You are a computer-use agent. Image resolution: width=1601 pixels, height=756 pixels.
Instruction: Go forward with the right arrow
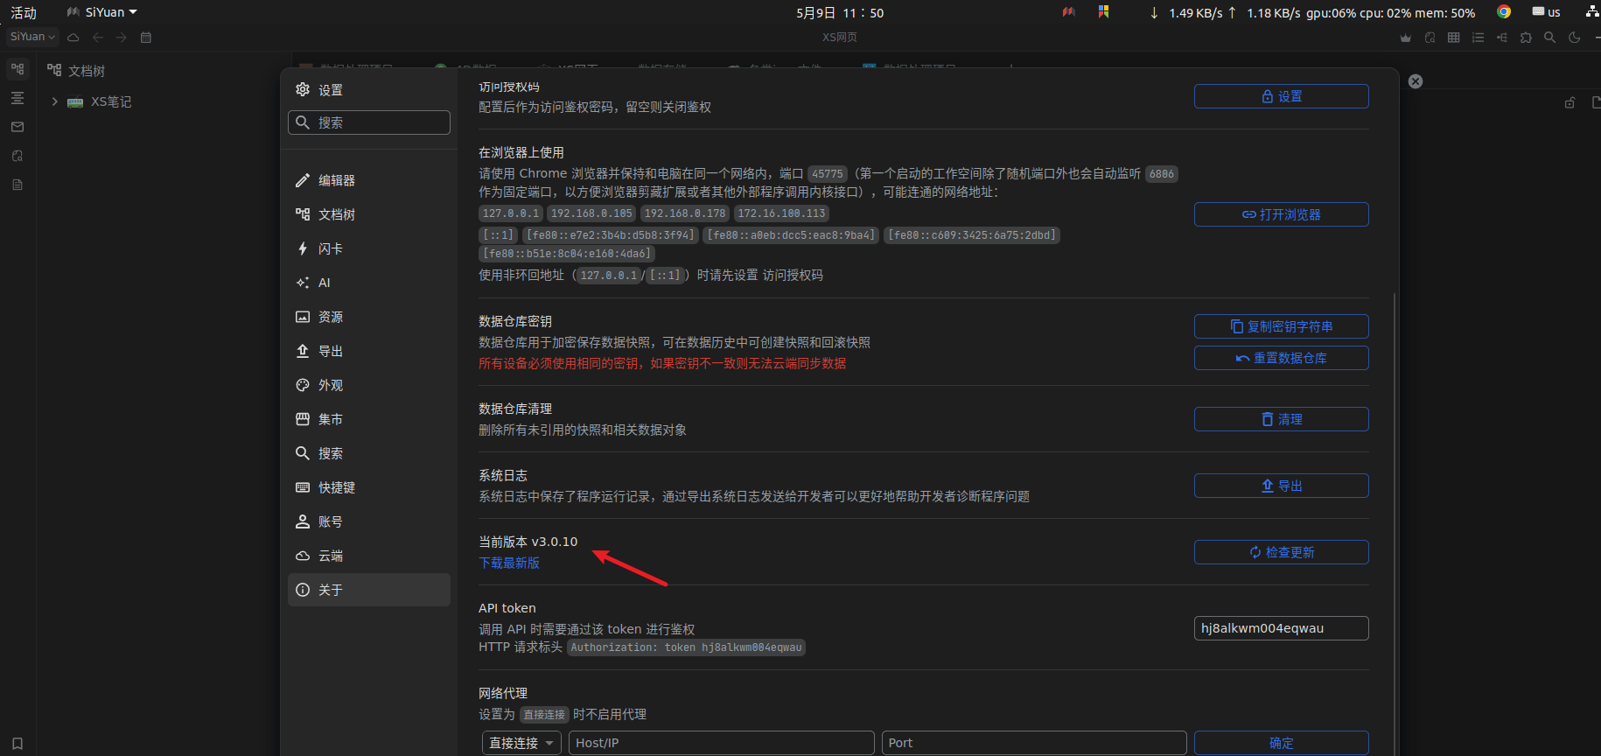pyautogui.click(x=122, y=38)
